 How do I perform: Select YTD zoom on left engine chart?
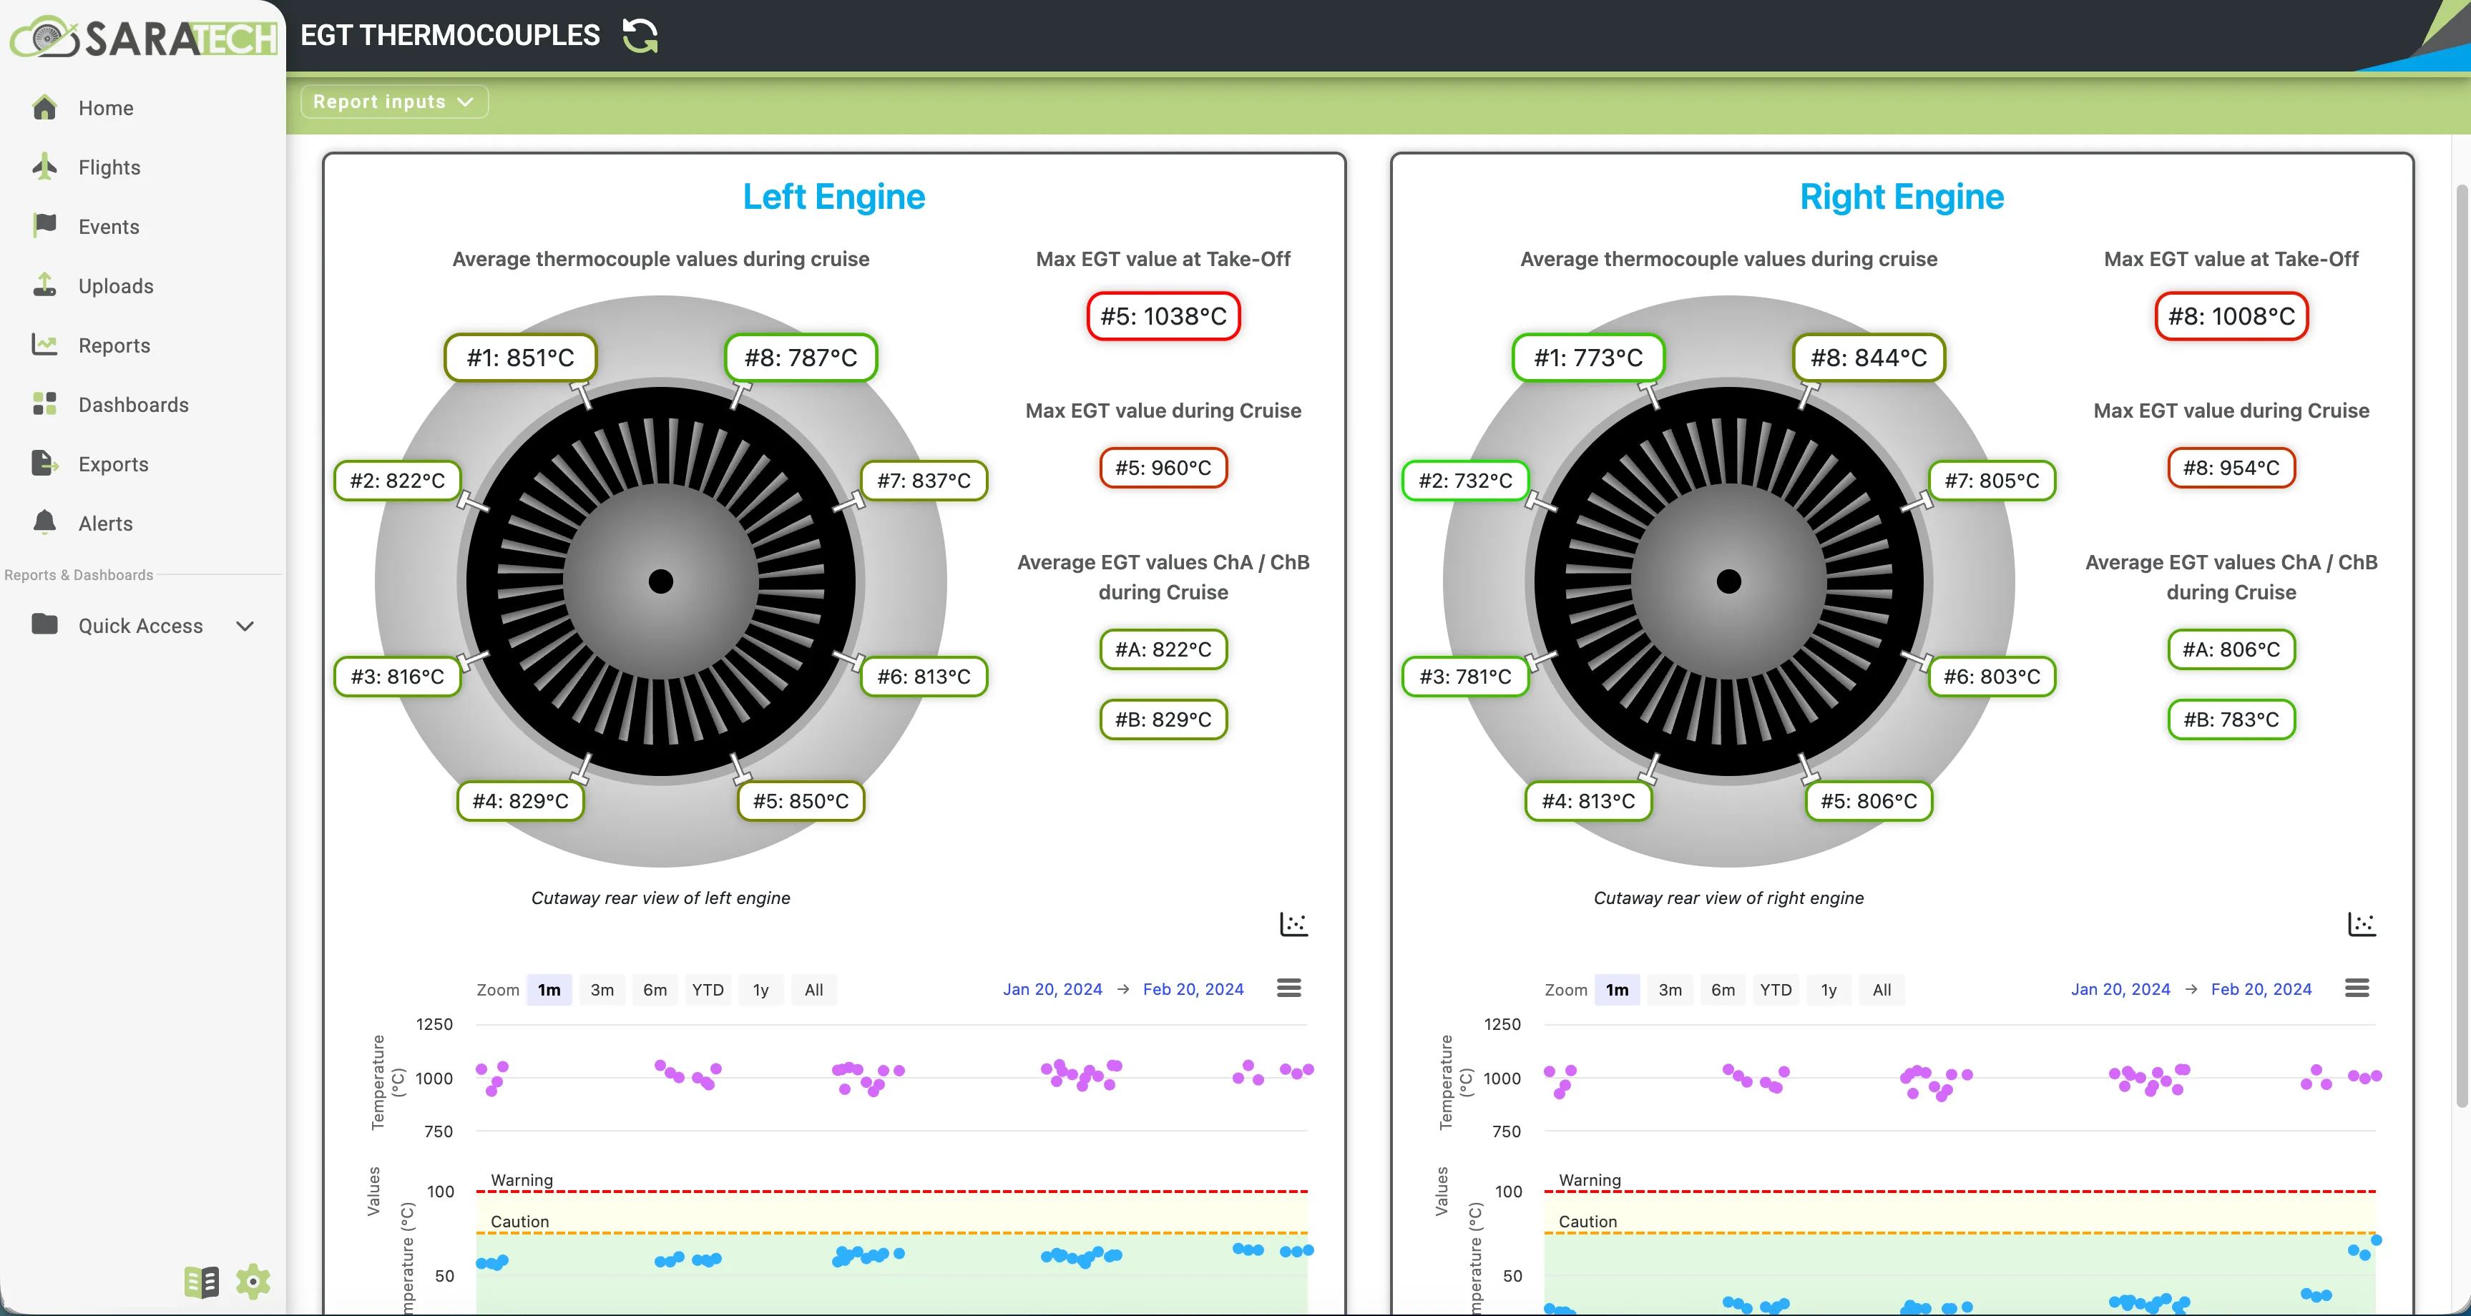point(708,990)
